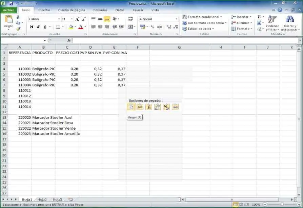Choose paste Values (123) option
This screenshot has width=303, height=208.
coord(140,107)
